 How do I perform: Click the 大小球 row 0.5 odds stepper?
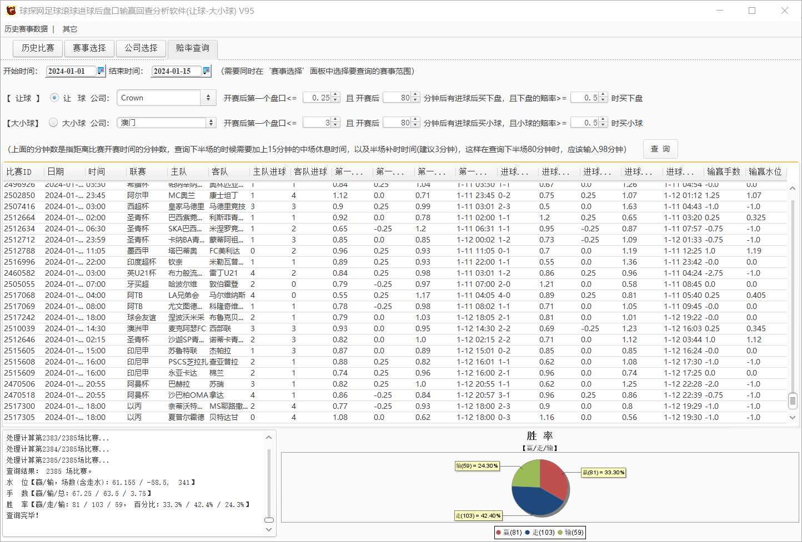603,123
